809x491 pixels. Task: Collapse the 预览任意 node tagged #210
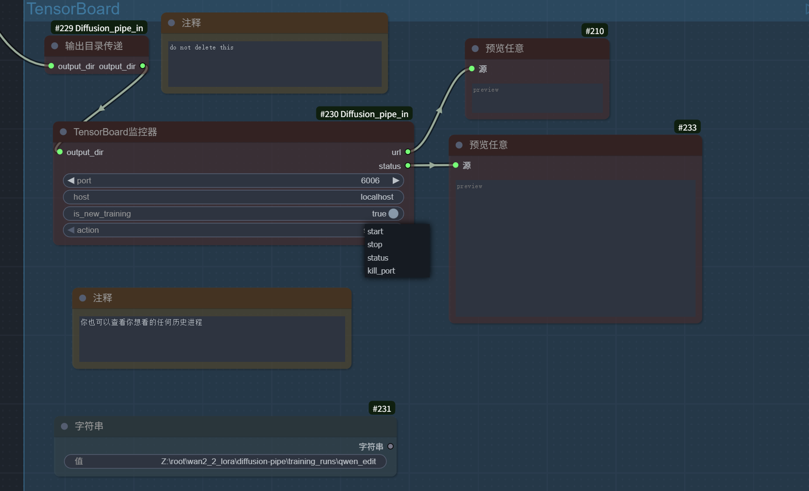point(475,48)
